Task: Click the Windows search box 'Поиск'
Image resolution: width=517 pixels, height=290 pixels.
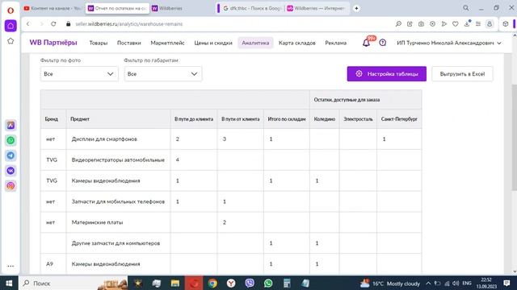Action: point(65,283)
